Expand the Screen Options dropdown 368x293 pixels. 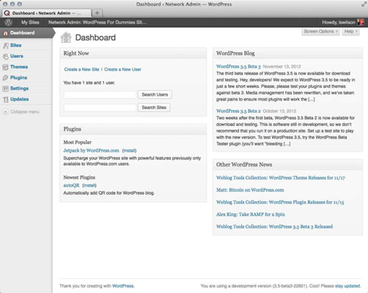coord(320,31)
